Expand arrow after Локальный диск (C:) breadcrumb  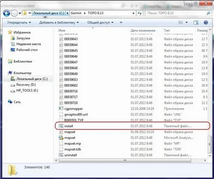coord(68,13)
